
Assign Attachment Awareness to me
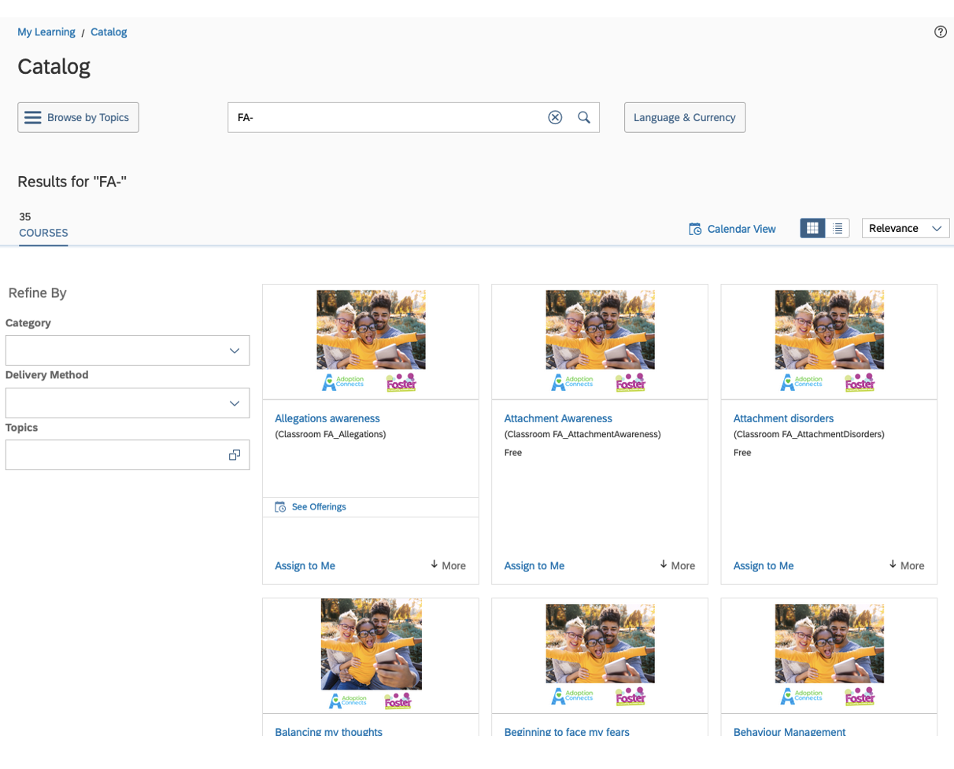[534, 565]
